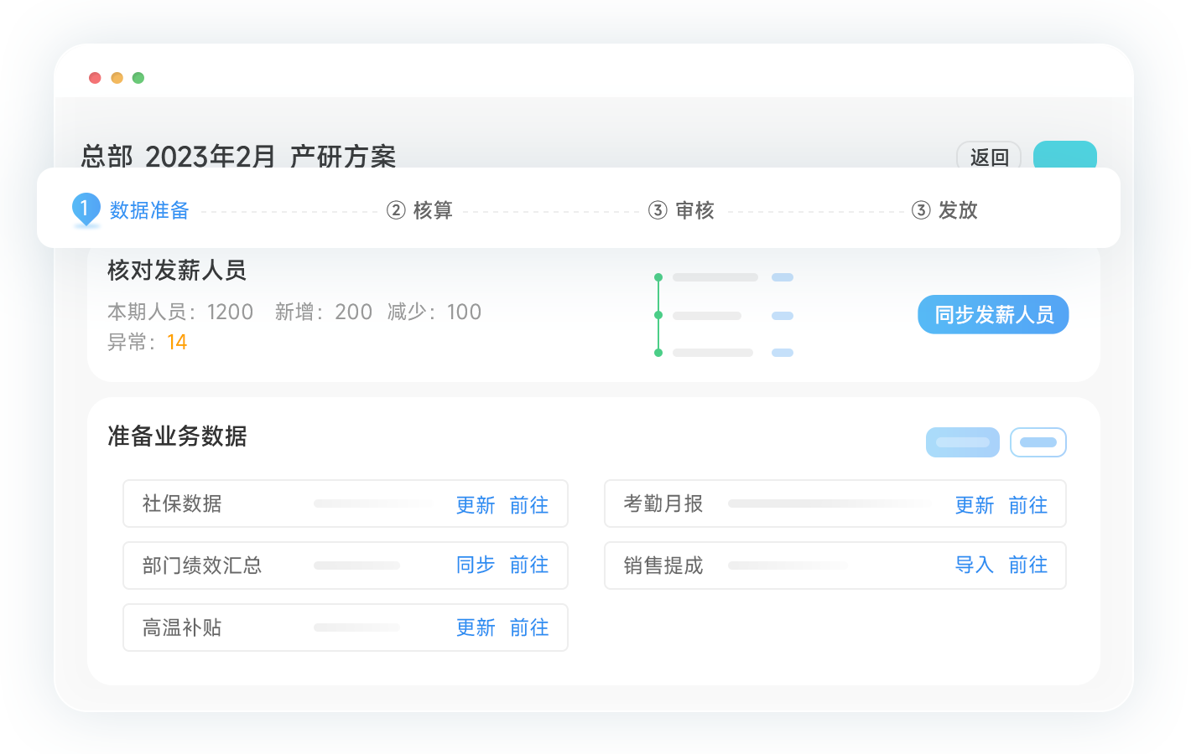
Task: Click 更新 for 社保数据
Action: 476,505
